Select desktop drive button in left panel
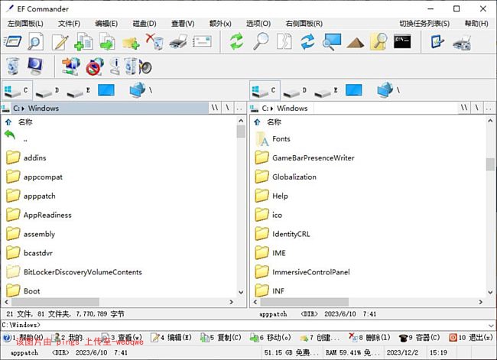 pos(106,90)
